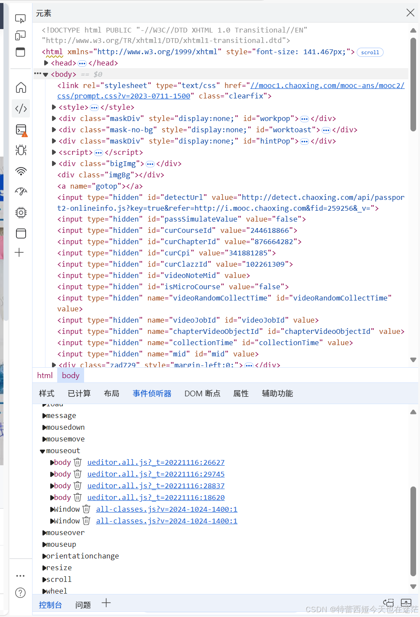The width and height of the screenshot is (420, 617).
Task: Open the help question mark icon
Action: 20,593
